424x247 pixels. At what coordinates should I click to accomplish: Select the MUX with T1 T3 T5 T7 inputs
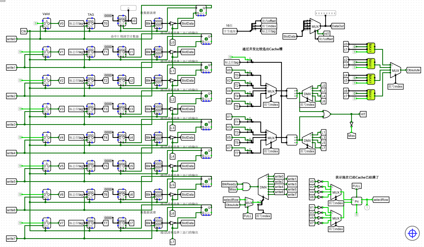[x=271, y=138]
